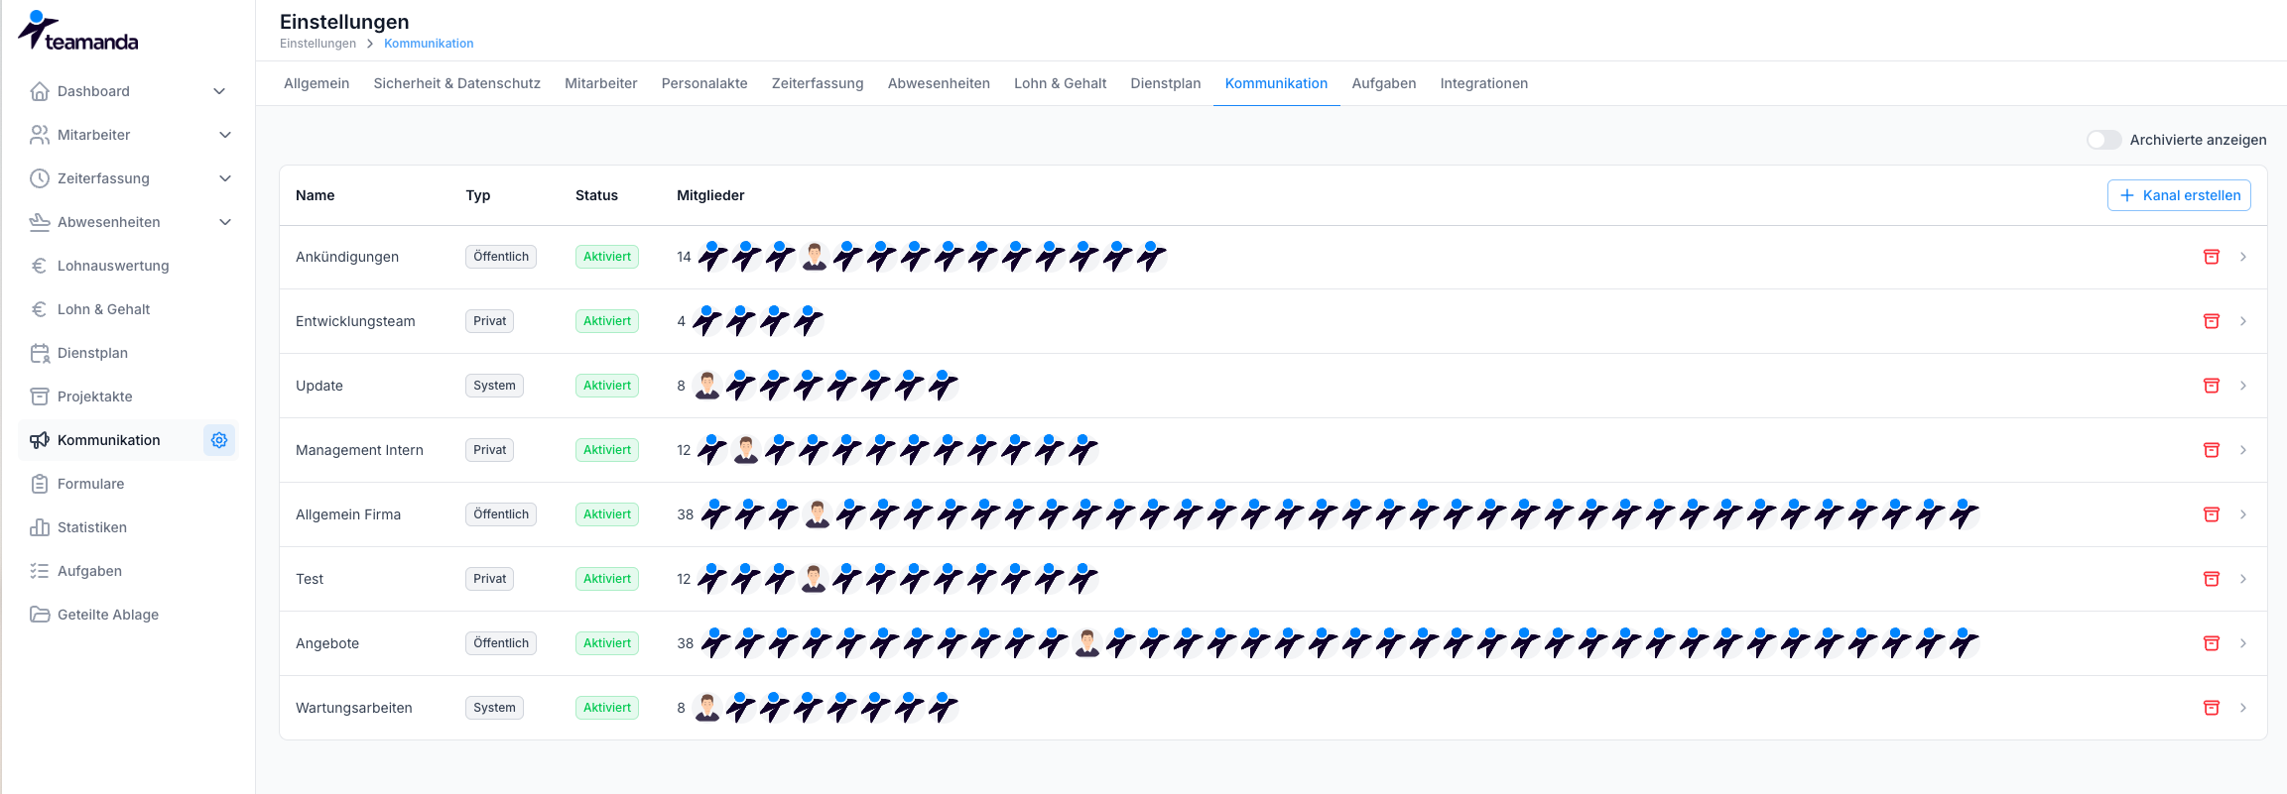Open Management Intern row detail chevron
2287x794 pixels.
(x=2243, y=450)
